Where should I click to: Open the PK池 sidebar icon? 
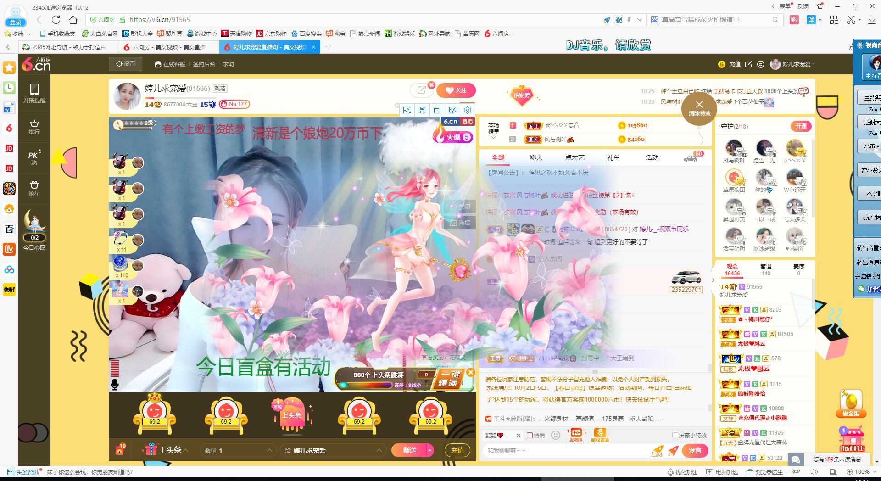point(34,157)
